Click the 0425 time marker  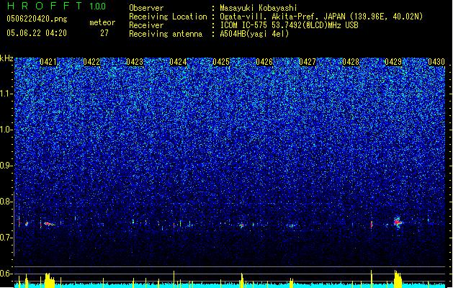[x=221, y=62]
